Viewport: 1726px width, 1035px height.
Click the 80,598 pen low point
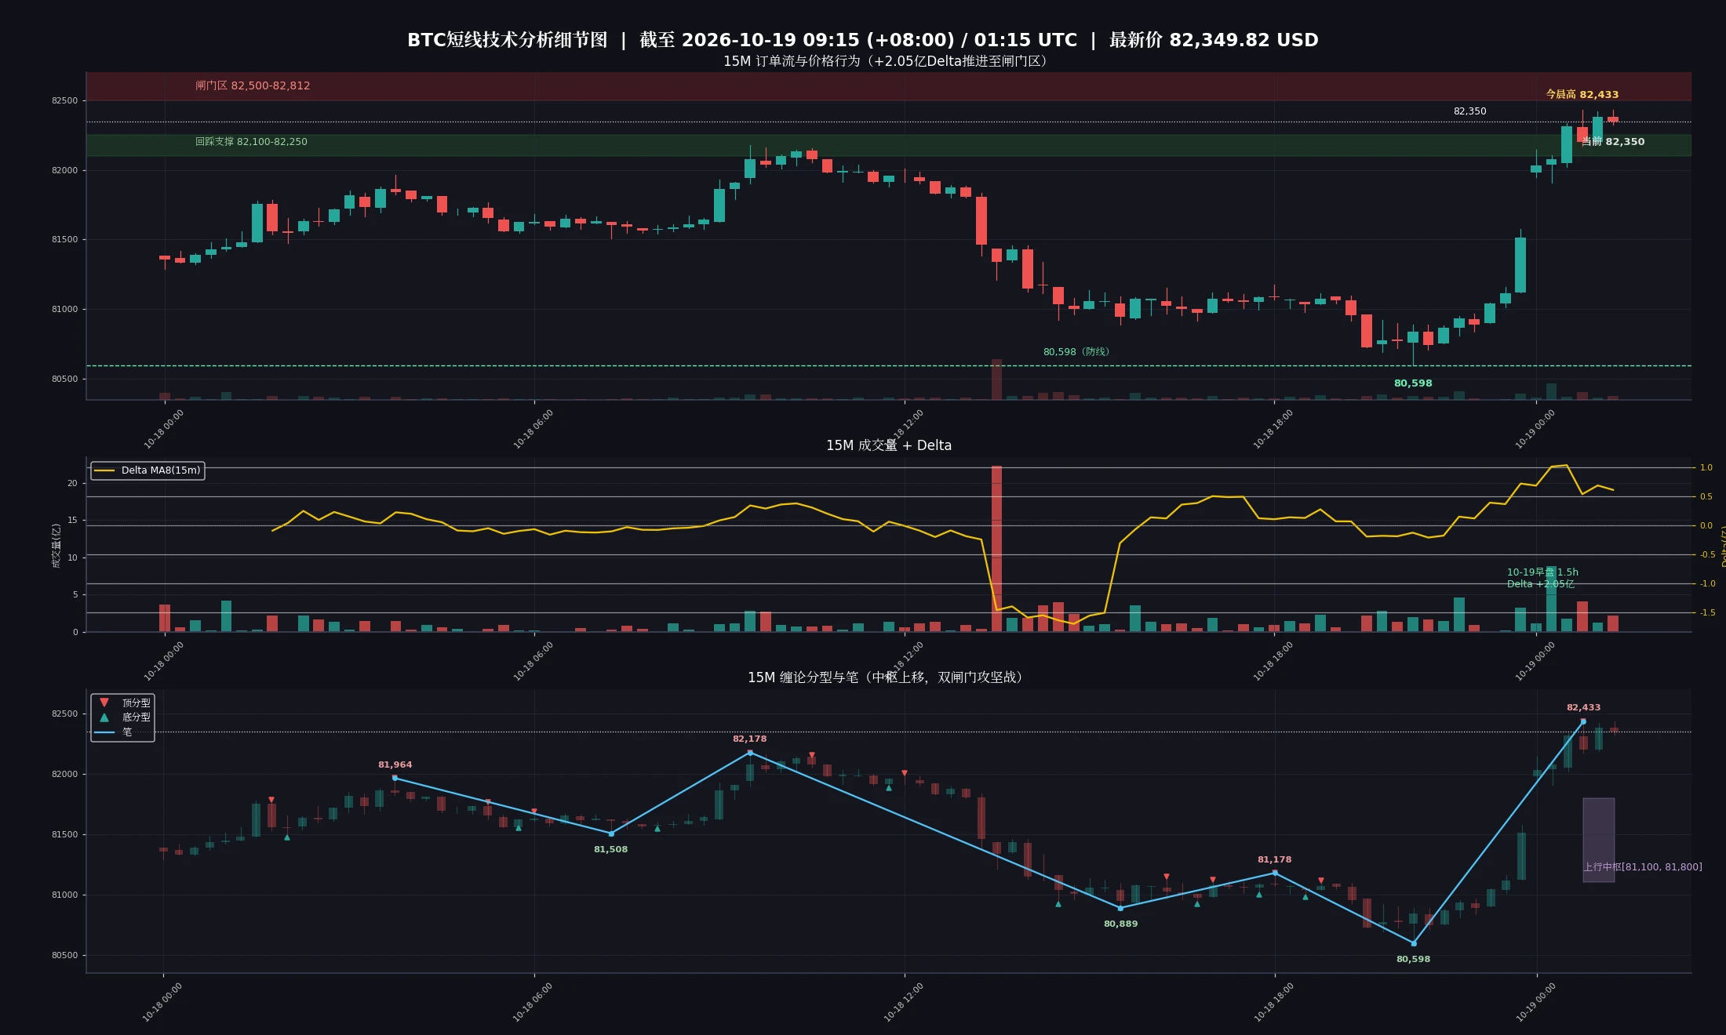pyautogui.click(x=1414, y=943)
